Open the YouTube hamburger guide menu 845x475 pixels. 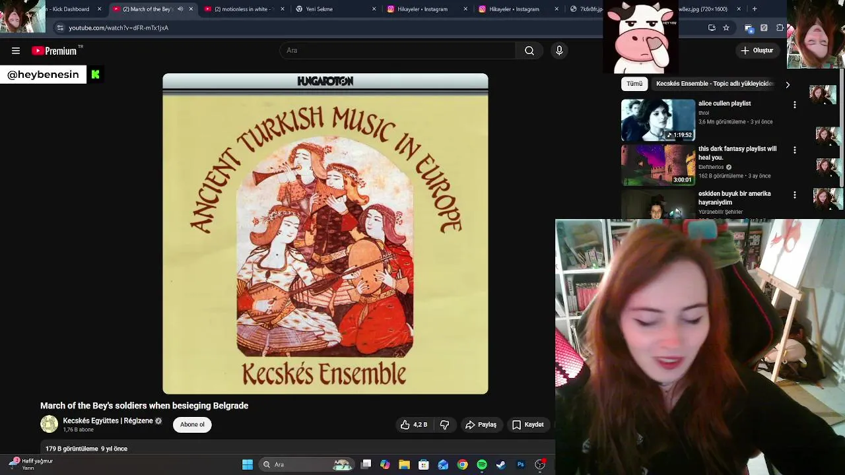pyautogui.click(x=16, y=51)
